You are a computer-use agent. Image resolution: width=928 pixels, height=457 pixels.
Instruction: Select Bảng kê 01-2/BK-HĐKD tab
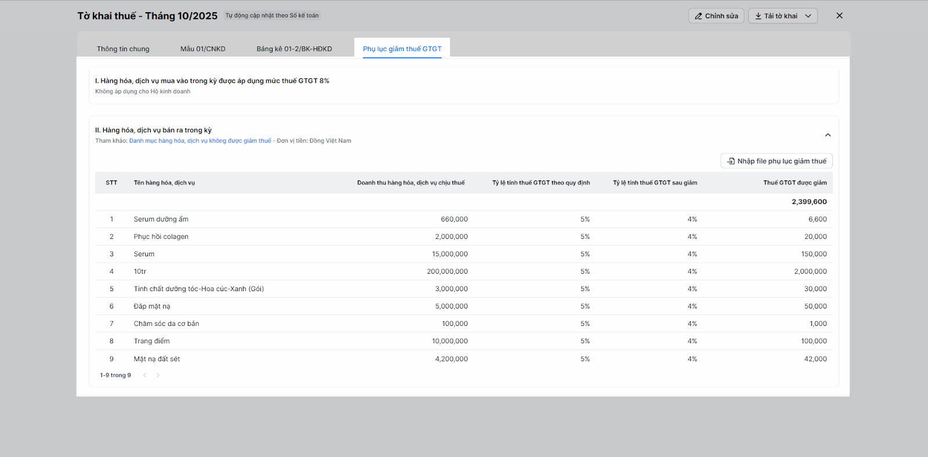294,49
